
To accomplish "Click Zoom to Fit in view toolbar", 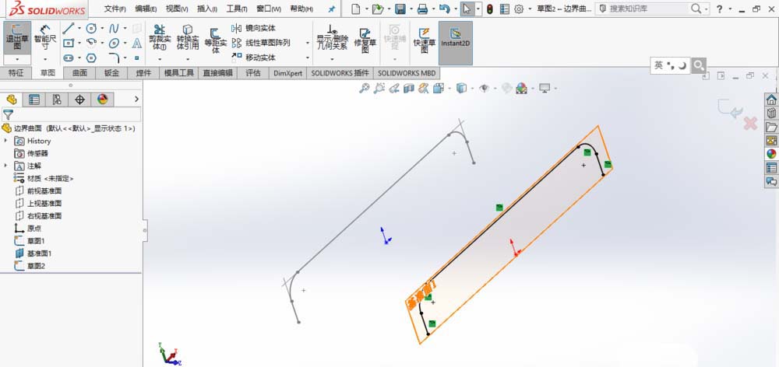I will (x=364, y=89).
